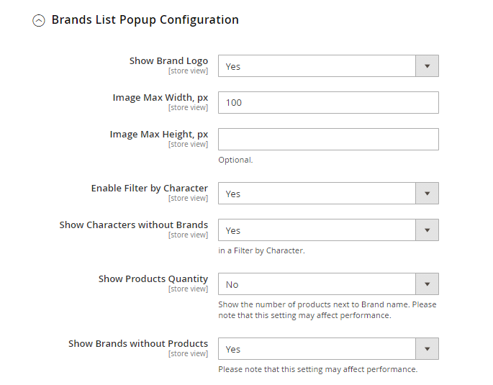Screen dimensions: 493x385
Task: Click the Image Max Height, px label
Action: 158,135
